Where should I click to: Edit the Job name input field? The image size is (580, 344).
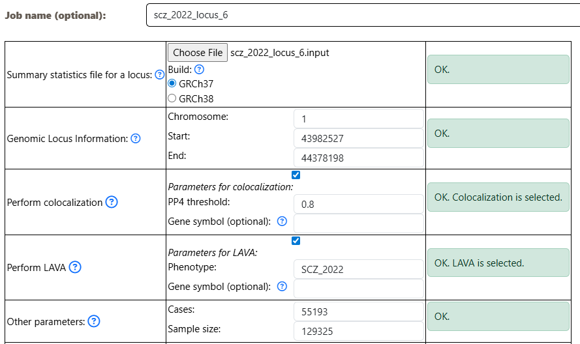[363, 15]
